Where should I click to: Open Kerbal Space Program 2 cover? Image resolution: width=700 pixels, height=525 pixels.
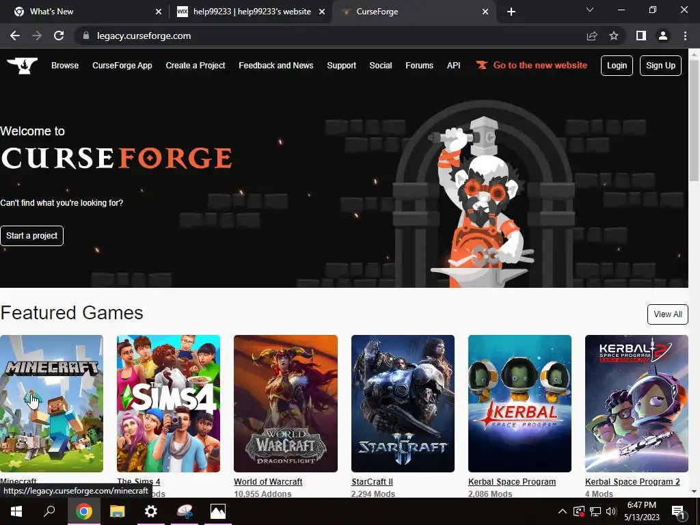[636, 403]
